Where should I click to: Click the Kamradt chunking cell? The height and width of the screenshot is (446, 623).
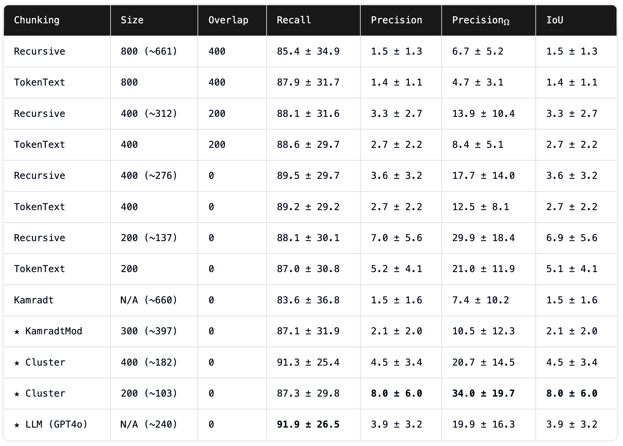pyautogui.click(x=34, y=300)
